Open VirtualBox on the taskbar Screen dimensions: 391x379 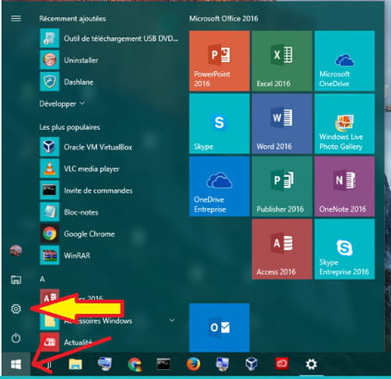pos(251,364)
